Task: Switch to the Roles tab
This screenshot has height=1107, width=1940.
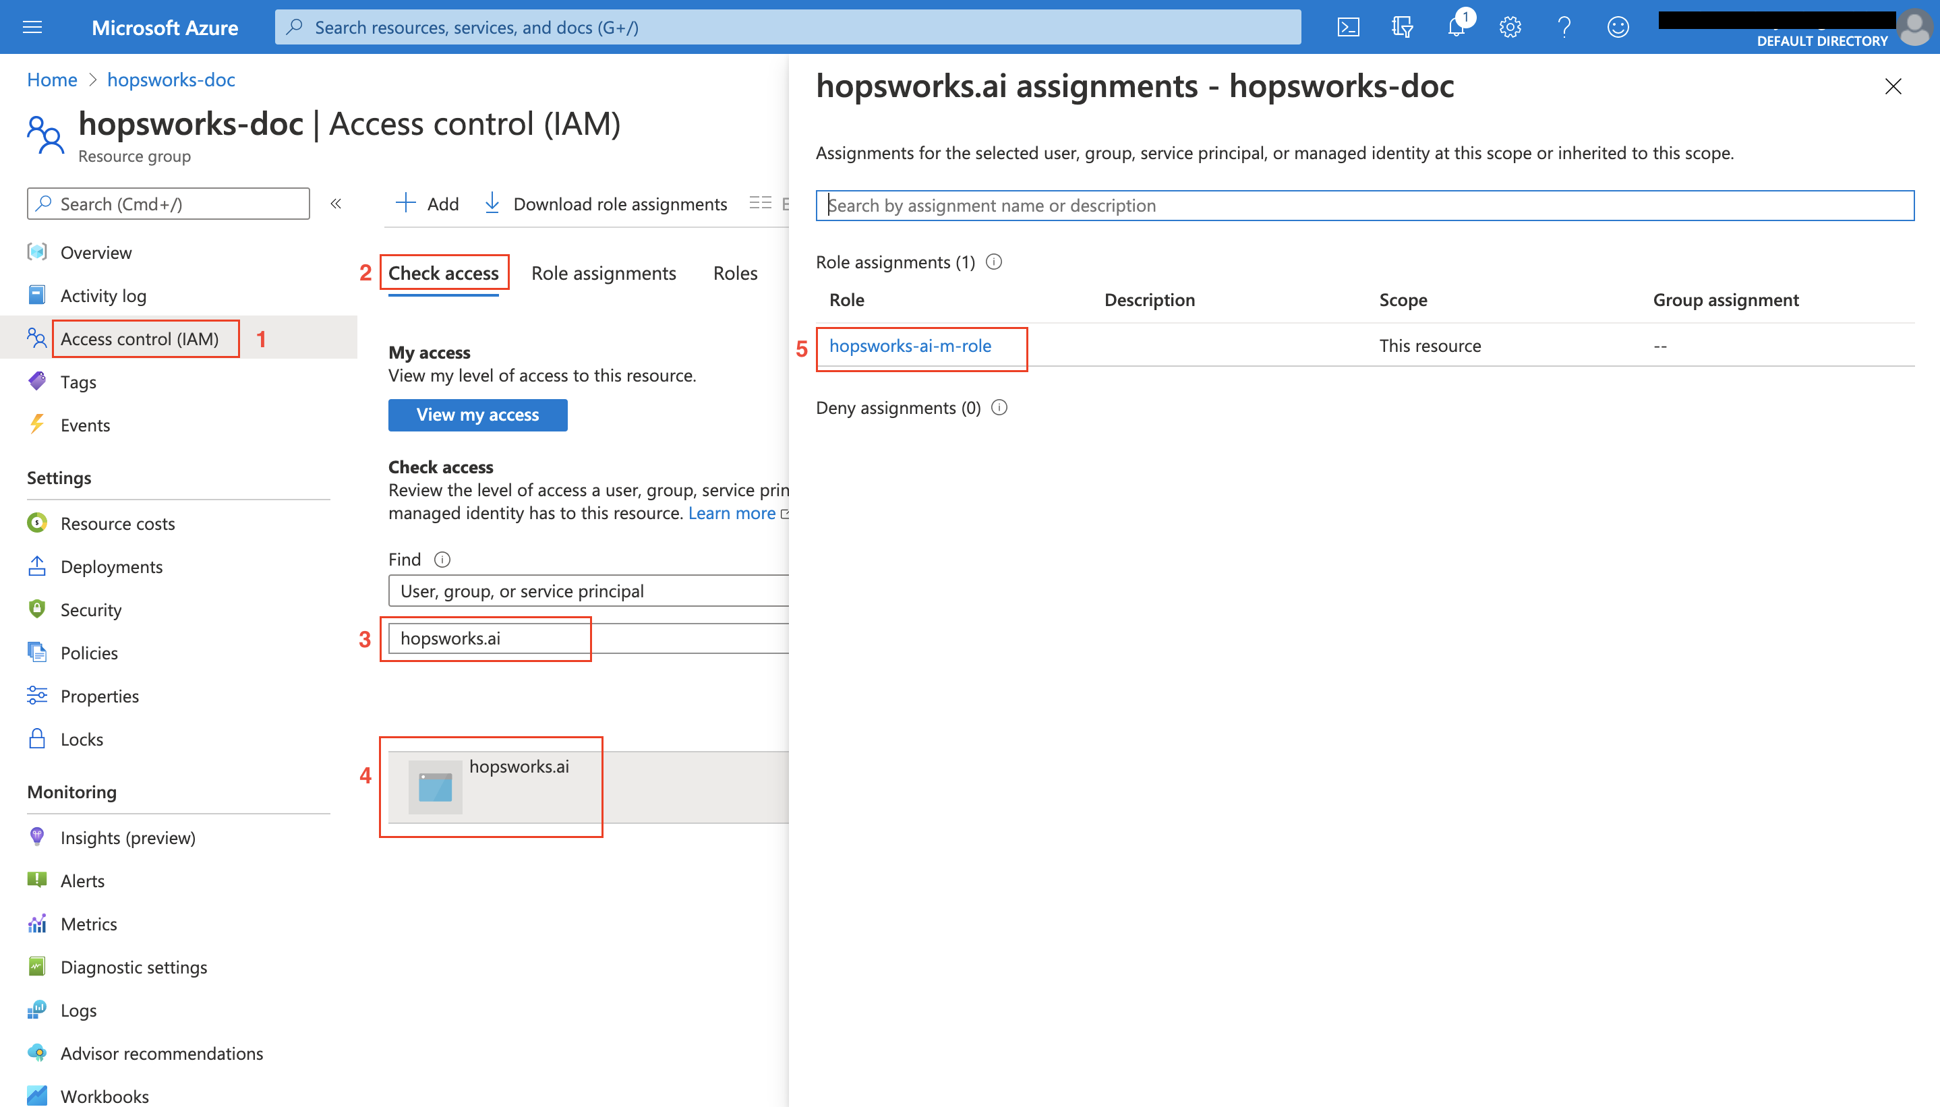Action: [x=734, y=273]
